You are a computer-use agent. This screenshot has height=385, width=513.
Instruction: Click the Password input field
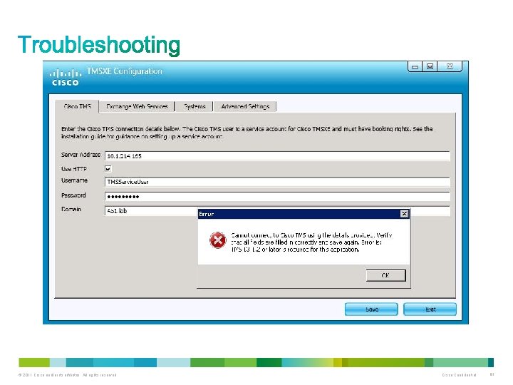(277, 197)
